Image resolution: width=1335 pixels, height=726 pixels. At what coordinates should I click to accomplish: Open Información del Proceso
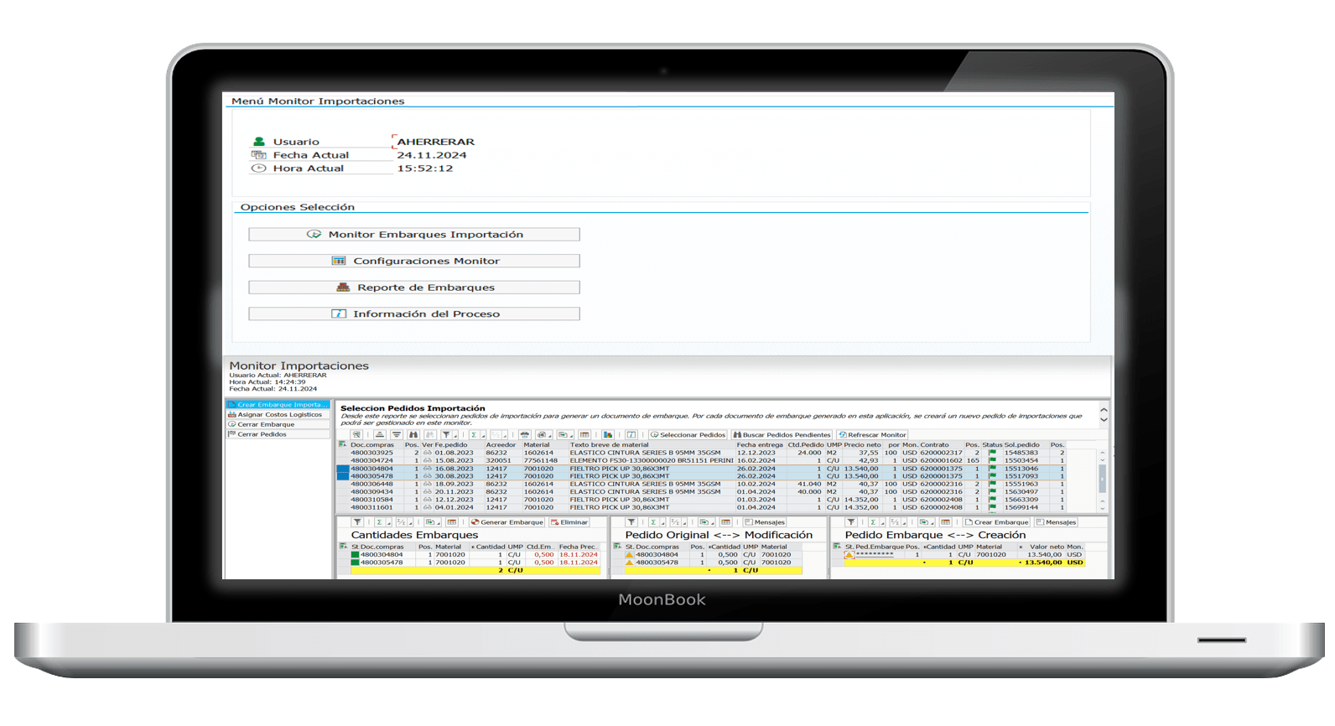(x=413, y=314)
